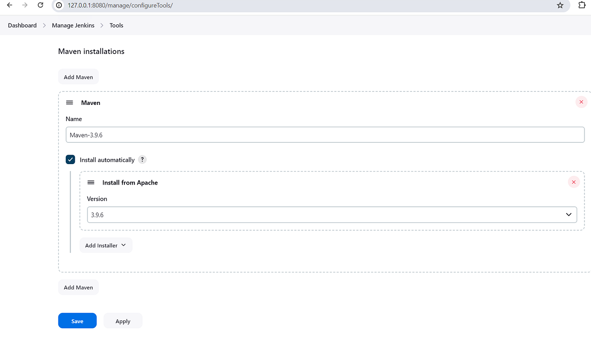The image size is (591, 363).
Task: Open help for Install automatically option
Action: coord(142,159)
